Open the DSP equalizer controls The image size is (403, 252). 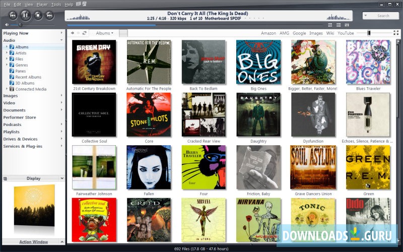[x=347, y=25]
